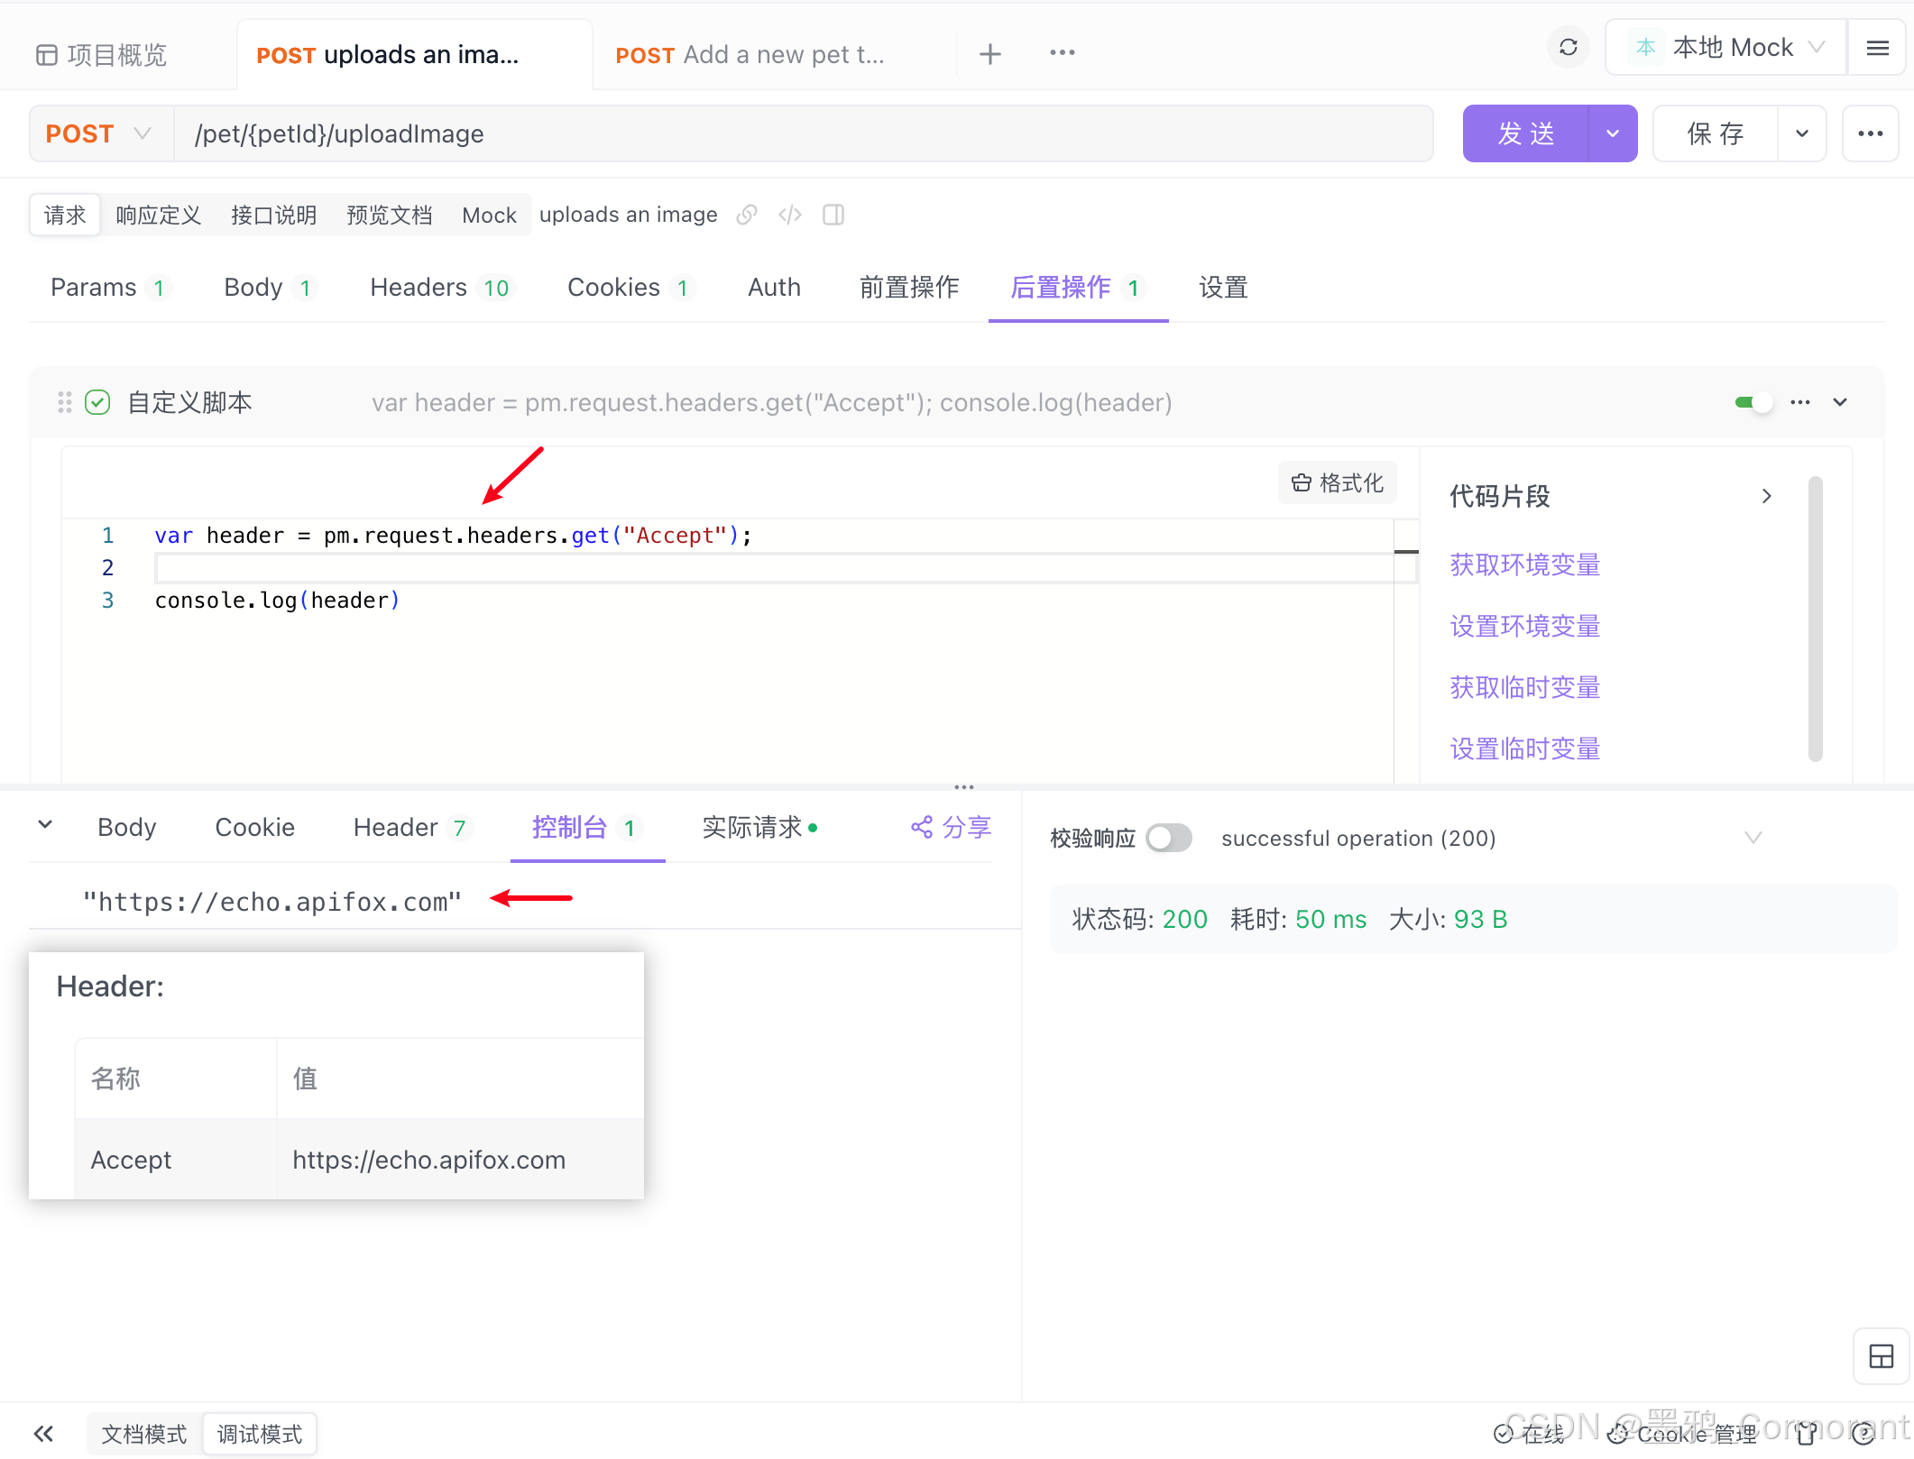1914x1459 pixels.
Task: Click the 发送 send button
Action: 1525,133
